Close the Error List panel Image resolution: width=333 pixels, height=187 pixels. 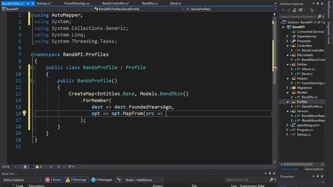coord(274,173)
